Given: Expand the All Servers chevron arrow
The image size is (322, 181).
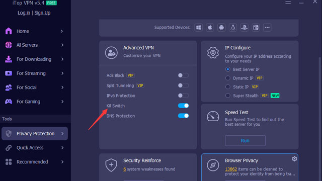Looking at the screenshot, I should coord(62,45).
